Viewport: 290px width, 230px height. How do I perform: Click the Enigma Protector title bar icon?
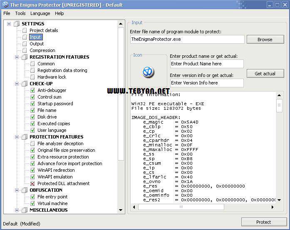[5, 5]
